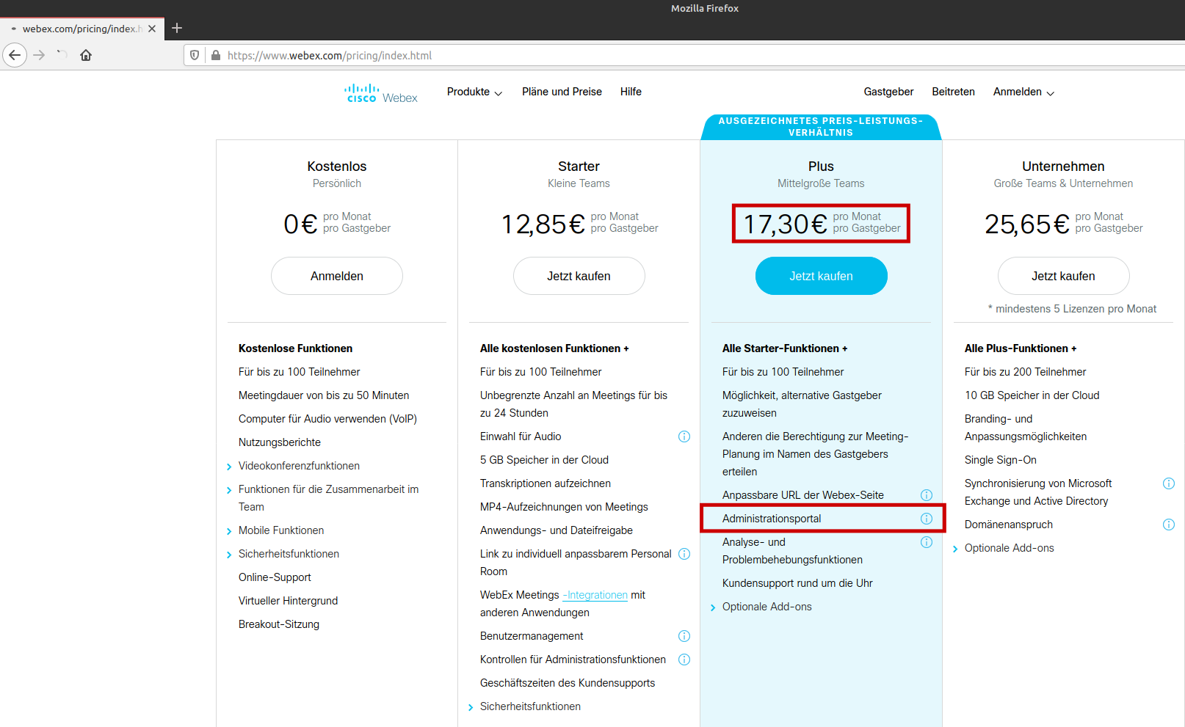This screenshot has height=727, width=1185.
Task: Click the 'Unternehmen' plan heading
Action: [x=1063, y=167]
